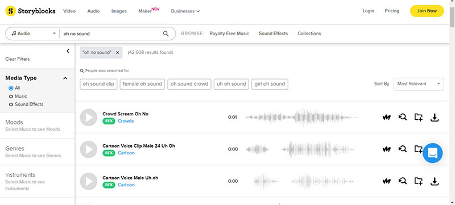Play Crowd Scream Oh No
The width and height of the screenshot is (455, 205).
89,118
